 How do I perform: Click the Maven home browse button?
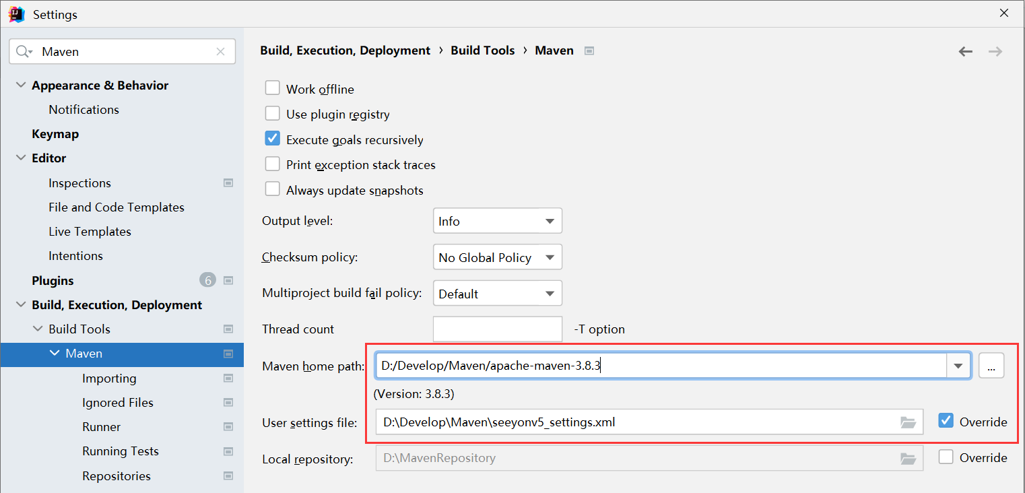pyautogui.click(x=991, y=366)
